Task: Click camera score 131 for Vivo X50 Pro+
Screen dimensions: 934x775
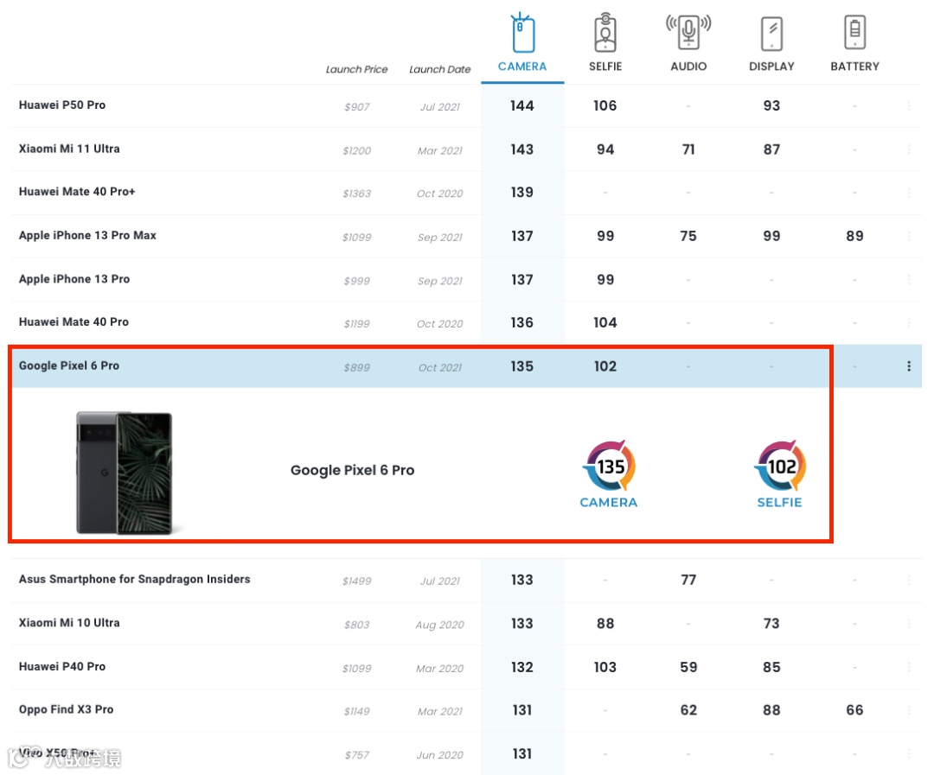Action: coord(522,754)
